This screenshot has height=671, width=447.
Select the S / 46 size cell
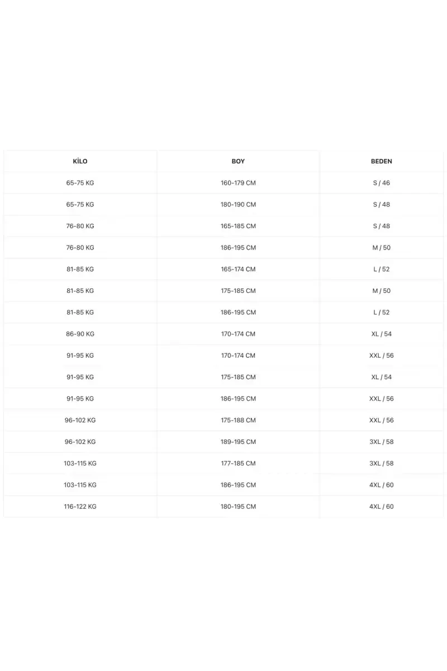[x=382, y=183]
